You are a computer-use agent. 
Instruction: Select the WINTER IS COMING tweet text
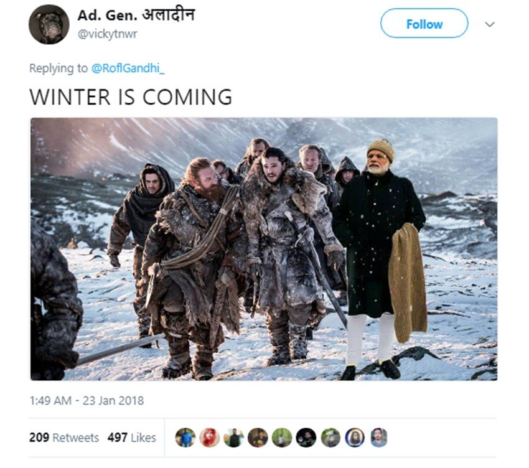(131, 97)
